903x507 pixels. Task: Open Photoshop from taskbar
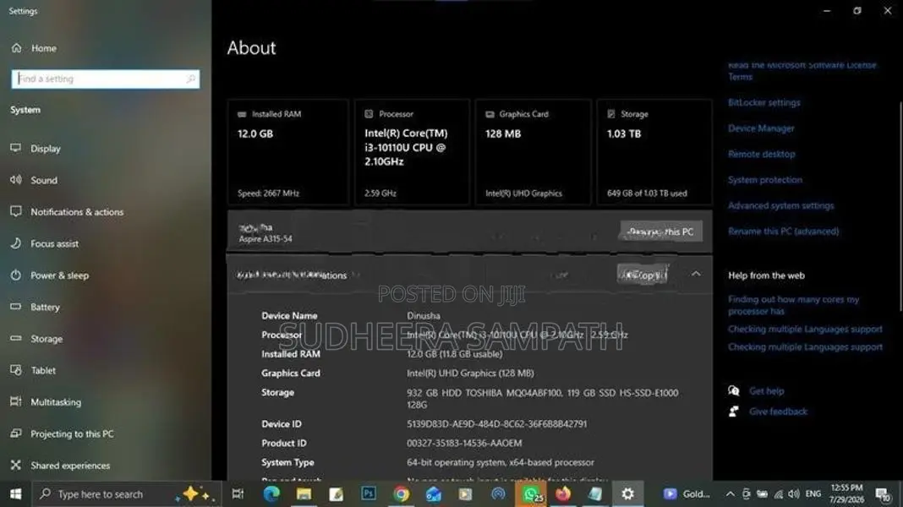(369, 493)
